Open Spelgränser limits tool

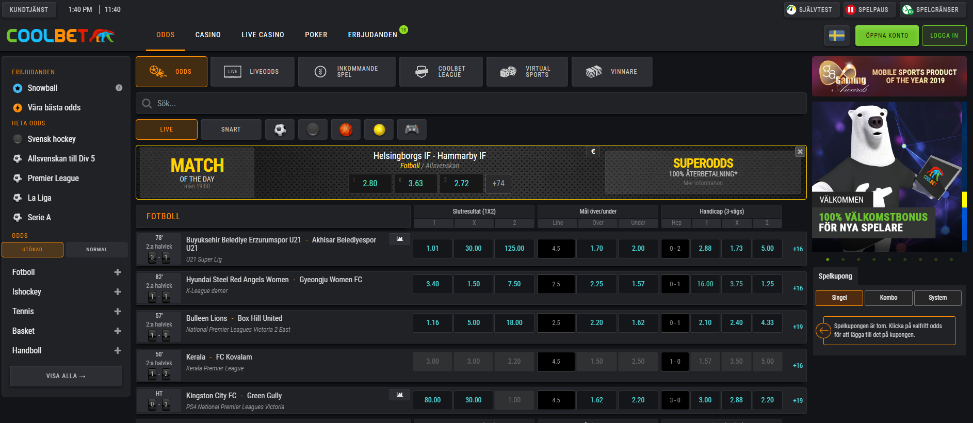click(933, 9)
